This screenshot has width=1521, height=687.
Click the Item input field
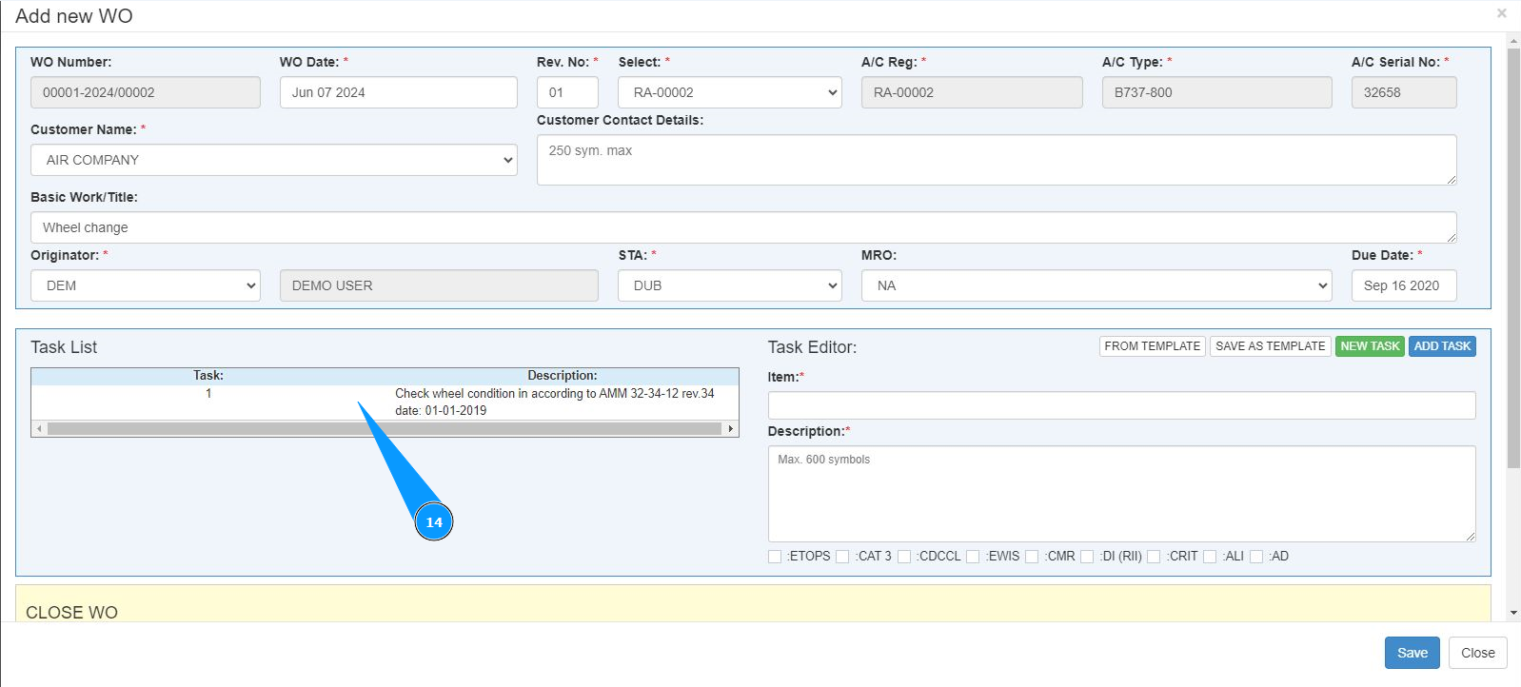coord(1120,405)
